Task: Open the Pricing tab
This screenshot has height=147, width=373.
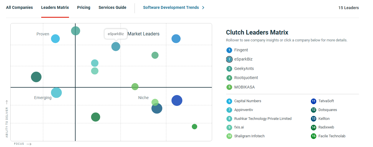Action: pyautogui.click(x=84, y=7)
